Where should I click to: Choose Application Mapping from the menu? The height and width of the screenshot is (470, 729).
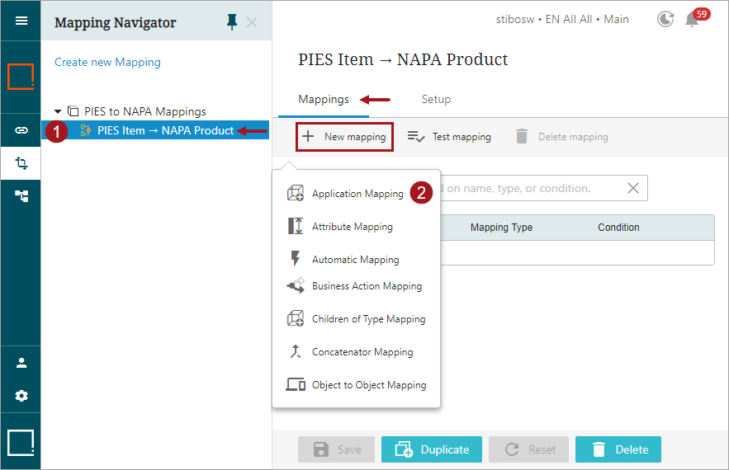coord(357,194)
